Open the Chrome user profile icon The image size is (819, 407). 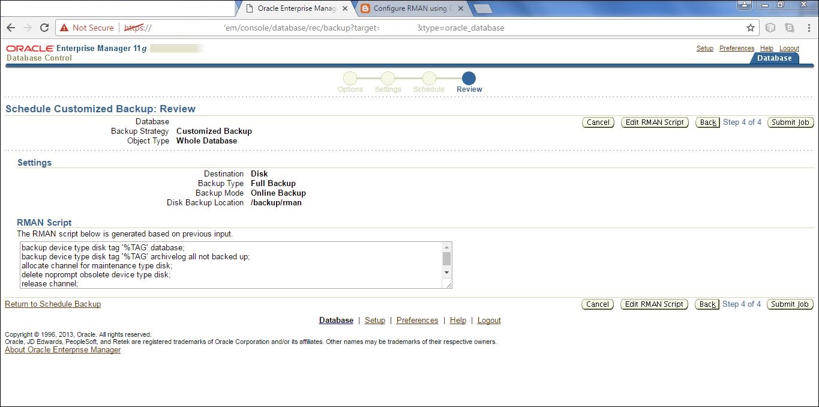pos(745,5)
